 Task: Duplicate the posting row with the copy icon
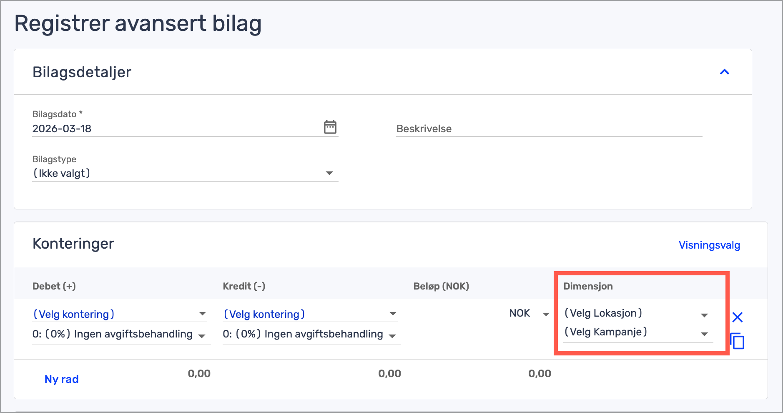(x=737, y=341)
